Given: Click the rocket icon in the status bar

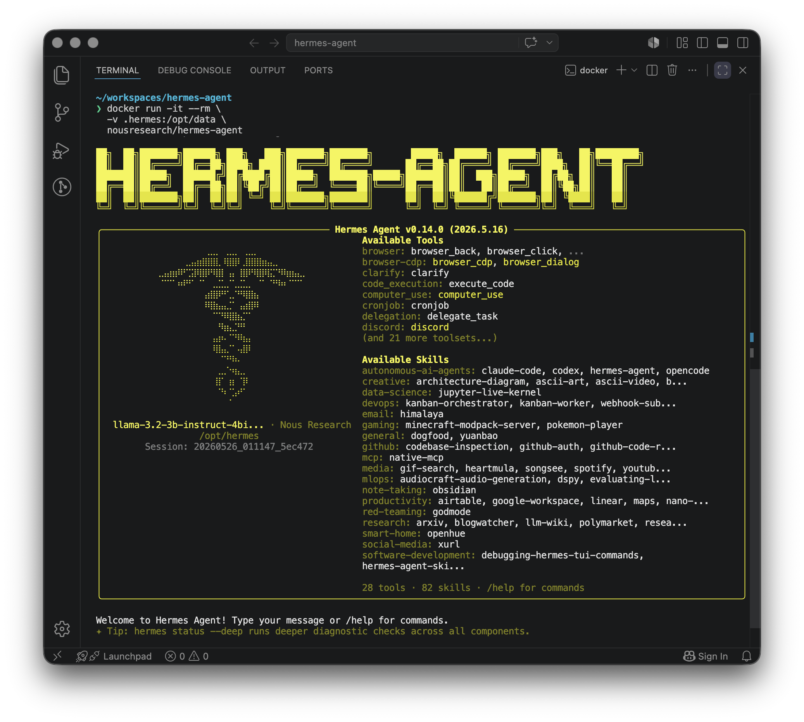Looking at the screenshot, I should point(81,656).
